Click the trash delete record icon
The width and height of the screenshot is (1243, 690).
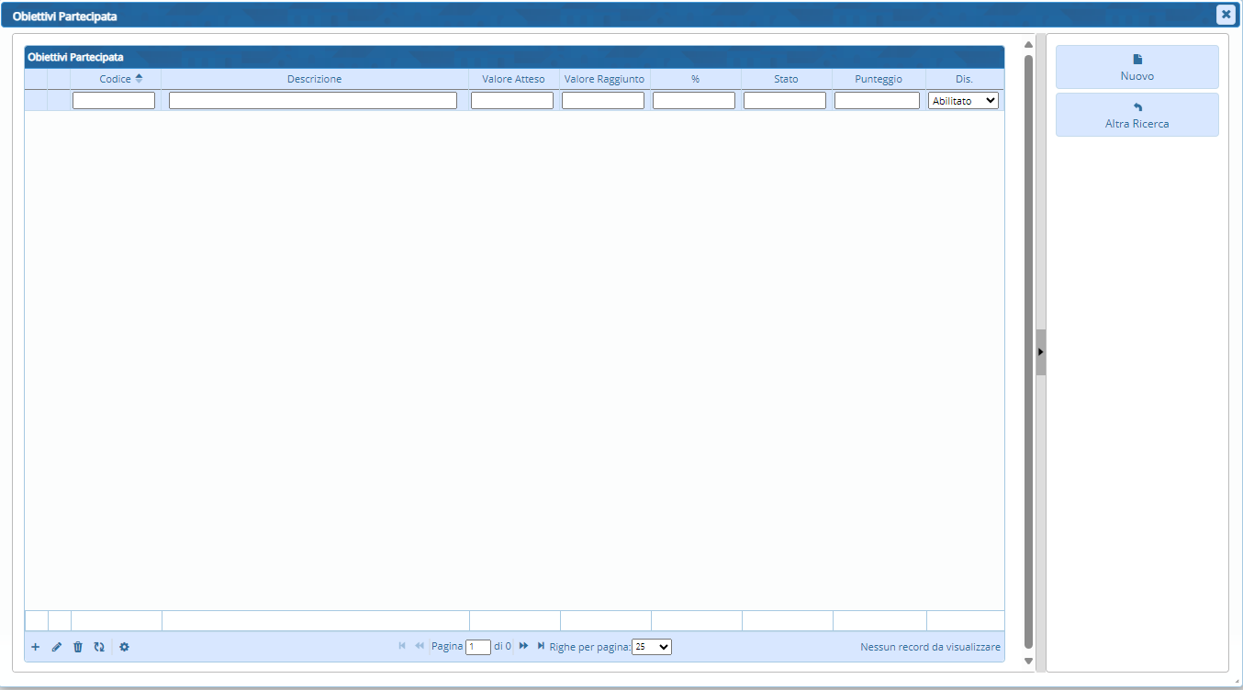(x=78, y=647)
